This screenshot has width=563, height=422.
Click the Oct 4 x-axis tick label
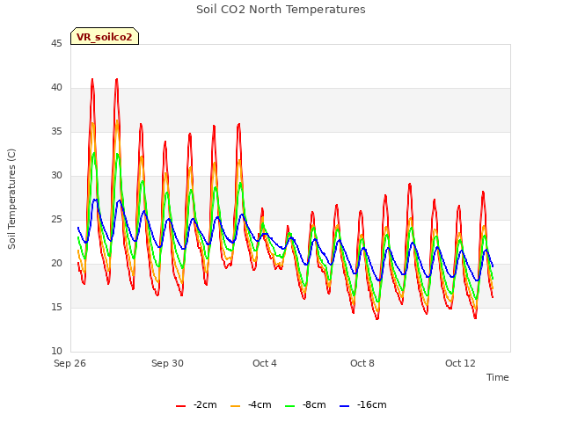265,363
